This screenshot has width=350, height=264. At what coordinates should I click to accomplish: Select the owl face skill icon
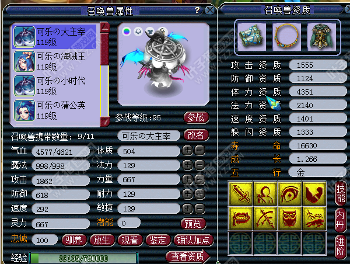289,218
